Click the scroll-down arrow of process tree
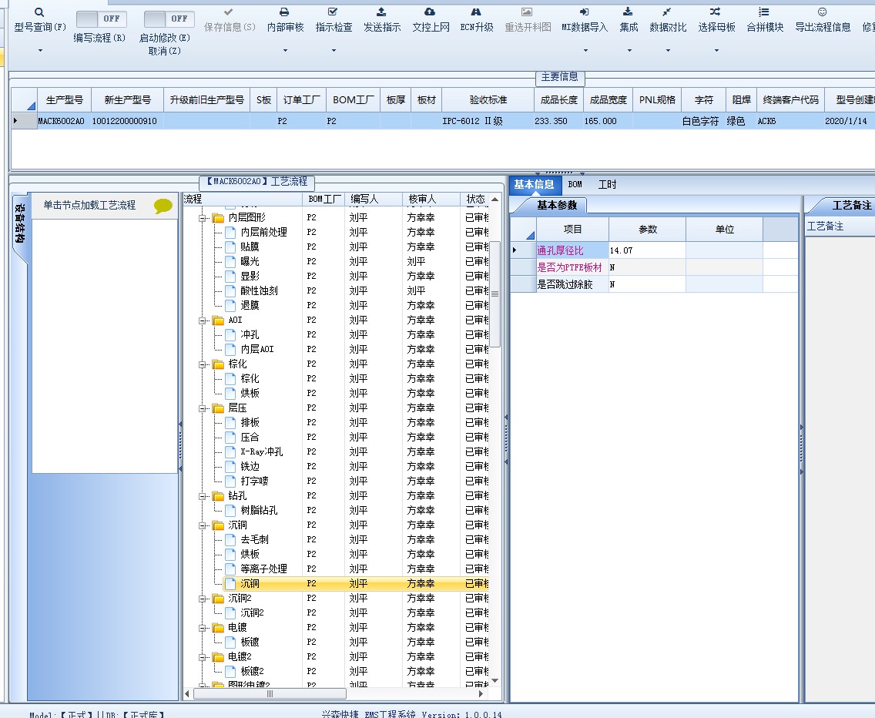 point(495,681)
